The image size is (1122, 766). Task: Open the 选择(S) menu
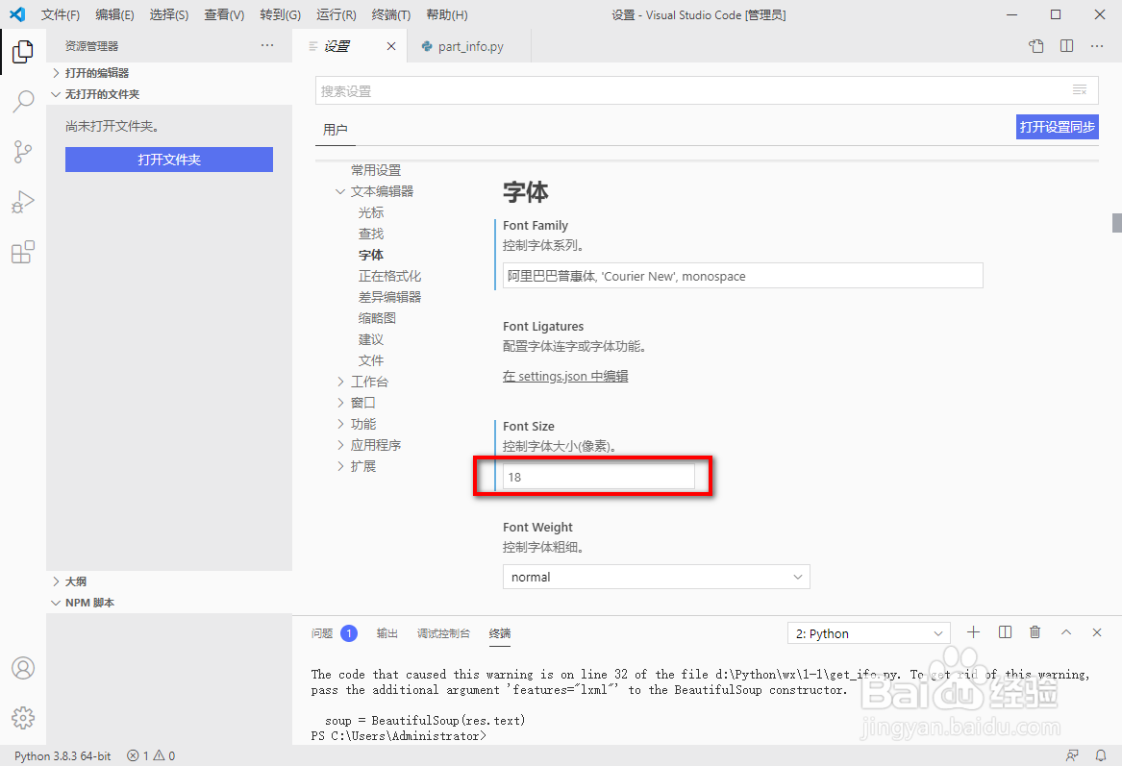pyautogui.click(x=169, y=15)
